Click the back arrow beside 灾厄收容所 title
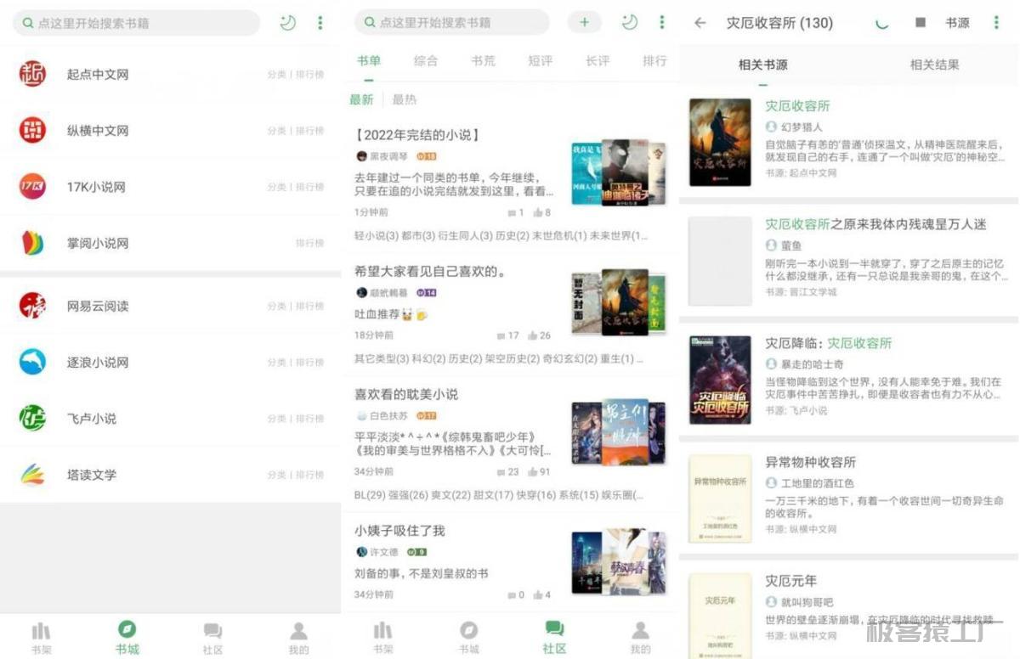 tap(700, 23)
